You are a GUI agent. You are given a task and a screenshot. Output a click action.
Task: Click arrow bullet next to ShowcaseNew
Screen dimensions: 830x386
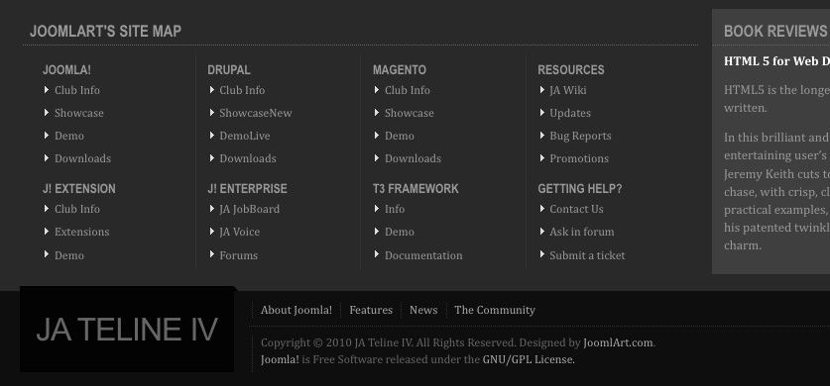tap(212, 113)
